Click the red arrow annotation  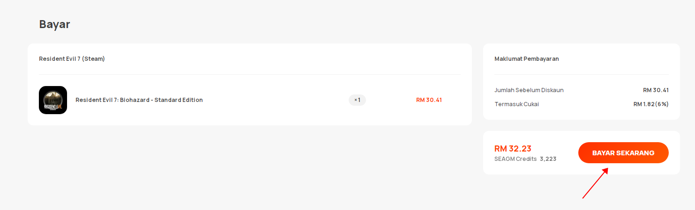(595, 183)
